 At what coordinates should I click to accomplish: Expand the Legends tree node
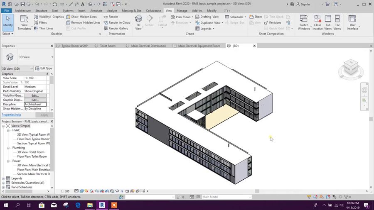3,178
